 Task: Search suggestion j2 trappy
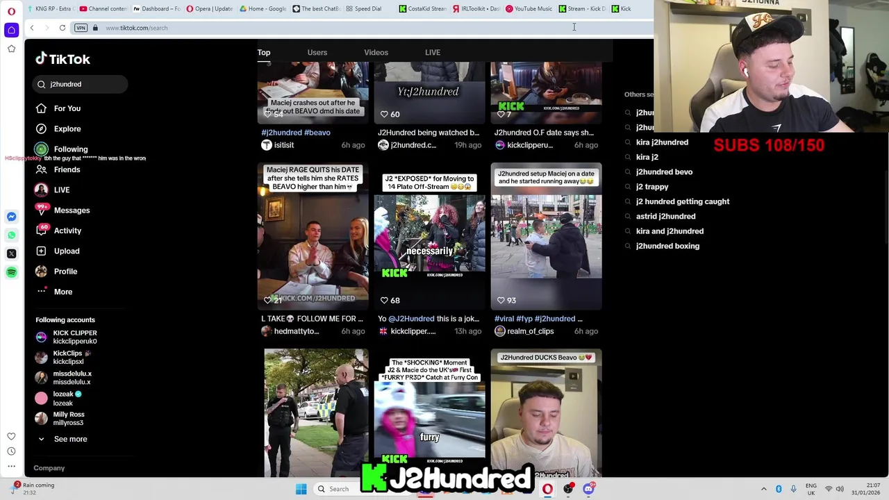(x=652, y=187)
